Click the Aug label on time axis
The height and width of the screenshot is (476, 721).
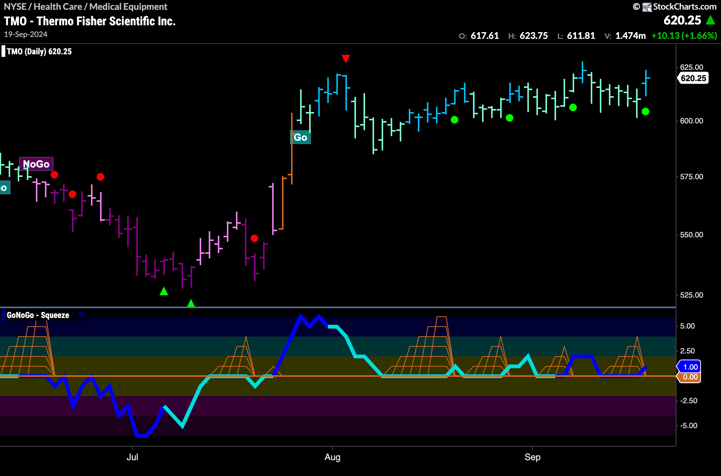coord(333,457)
